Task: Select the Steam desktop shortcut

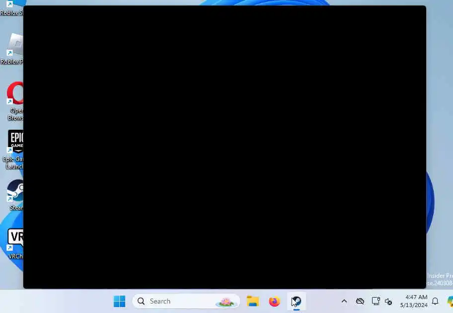Action: [x=15, y=195]
